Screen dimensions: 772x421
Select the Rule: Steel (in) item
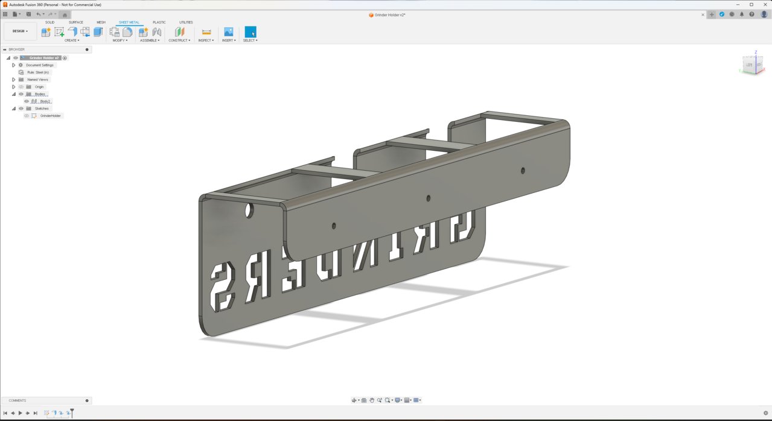pos(38,72)
